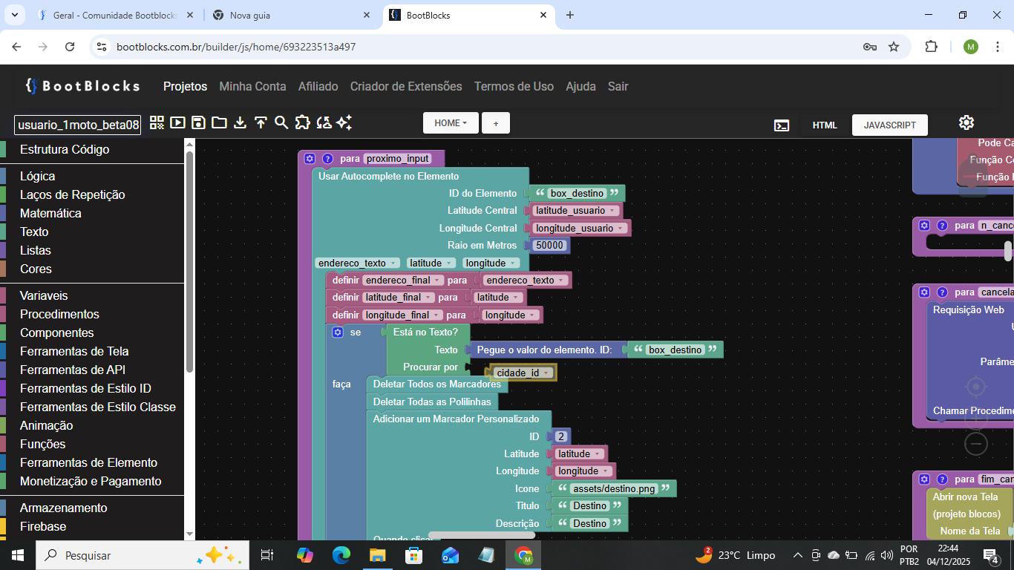The height and width of the screenshot is (570, 1014).
Task: Click the QR code icon in toolbar
Action: (x=157, y=123)
